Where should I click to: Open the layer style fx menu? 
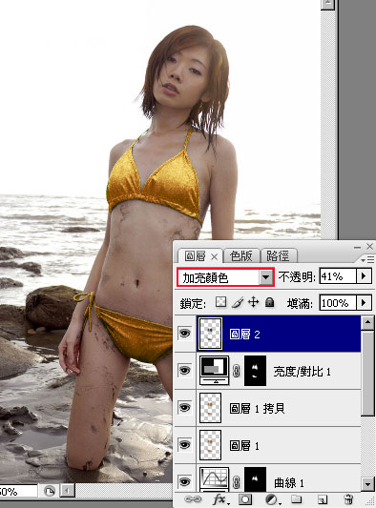220,499
